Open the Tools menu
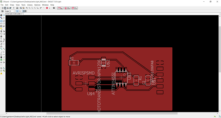221x118 pixels. click(23, 5)
